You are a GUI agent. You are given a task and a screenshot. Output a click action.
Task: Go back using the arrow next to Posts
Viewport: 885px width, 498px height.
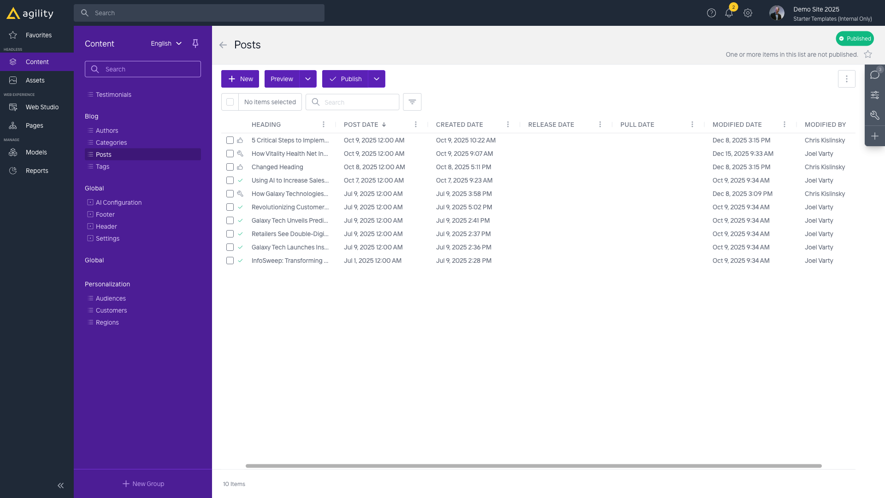(x=223, y=45)
